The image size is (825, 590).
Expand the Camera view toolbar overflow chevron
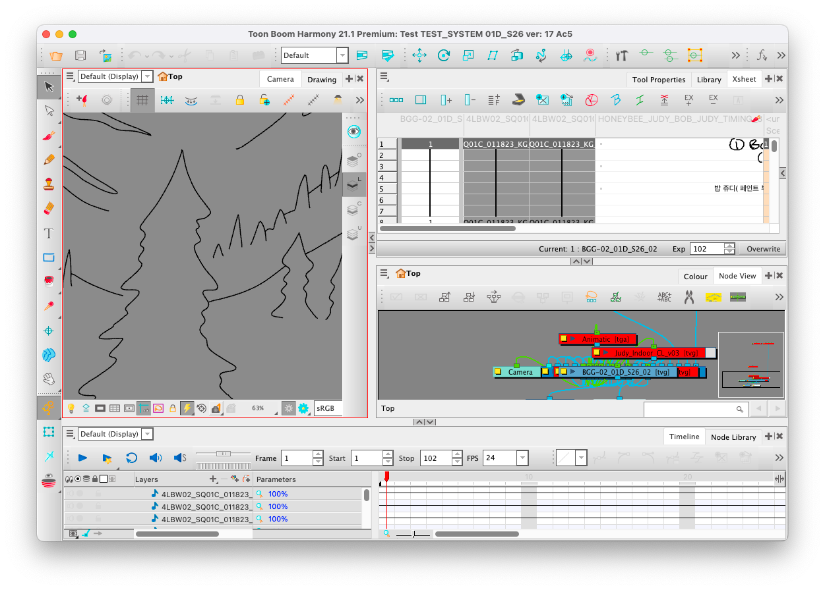[359, 100]
